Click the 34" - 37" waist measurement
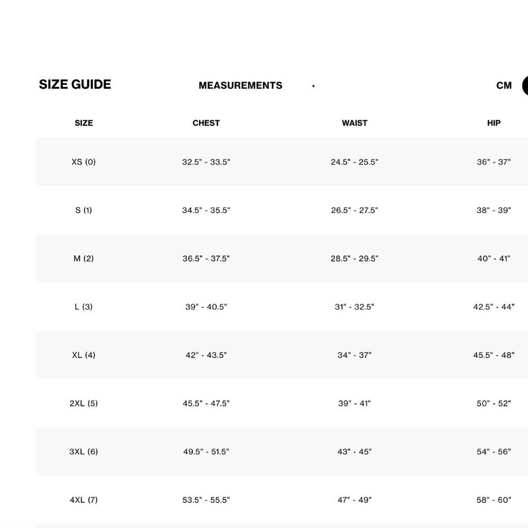The image size is (528, 528). (355, 355)
